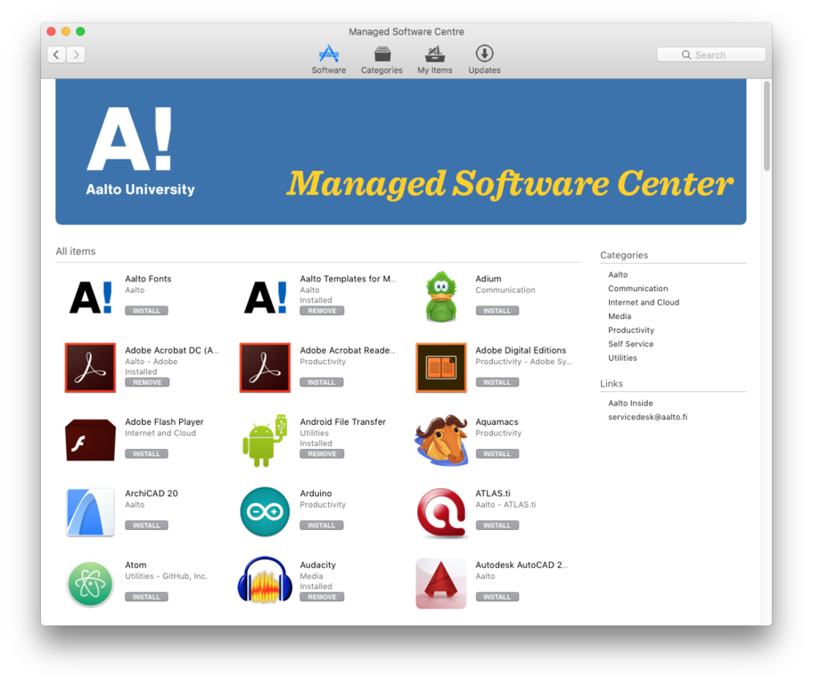Click the ArchiCAD 20 icon

point(90,511)
